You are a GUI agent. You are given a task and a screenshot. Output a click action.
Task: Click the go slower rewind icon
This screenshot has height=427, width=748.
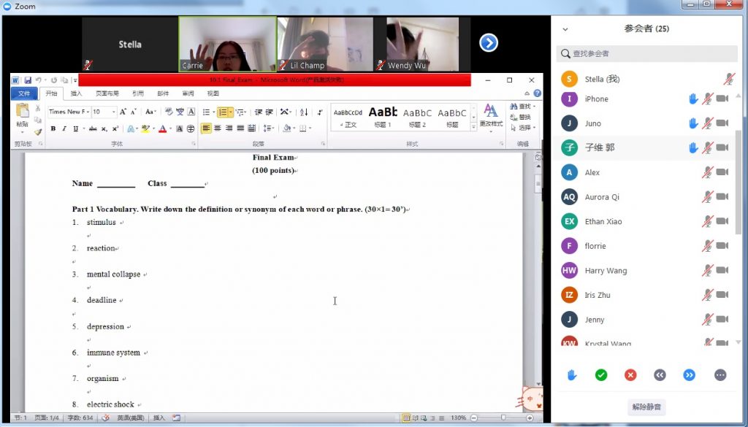coord(660,375)
